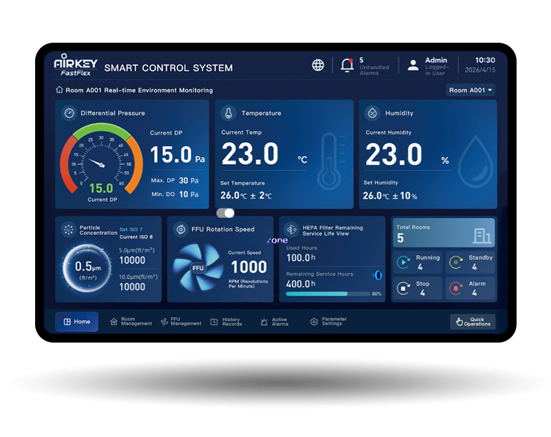Viewport: 551px width, 437px height.
Task: Click the Unhandled Alarms label
Action: click(374, 70)
